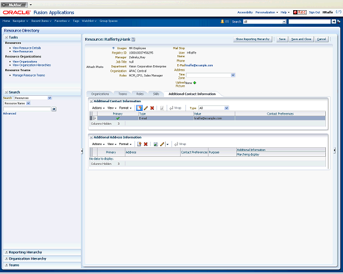Click the left panel collapse splitter arrow
This screenshot has width=343, height=274.
point(82,151)
